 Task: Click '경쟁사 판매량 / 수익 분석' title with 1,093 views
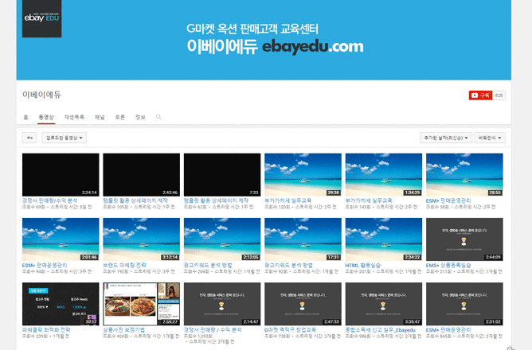213,329
